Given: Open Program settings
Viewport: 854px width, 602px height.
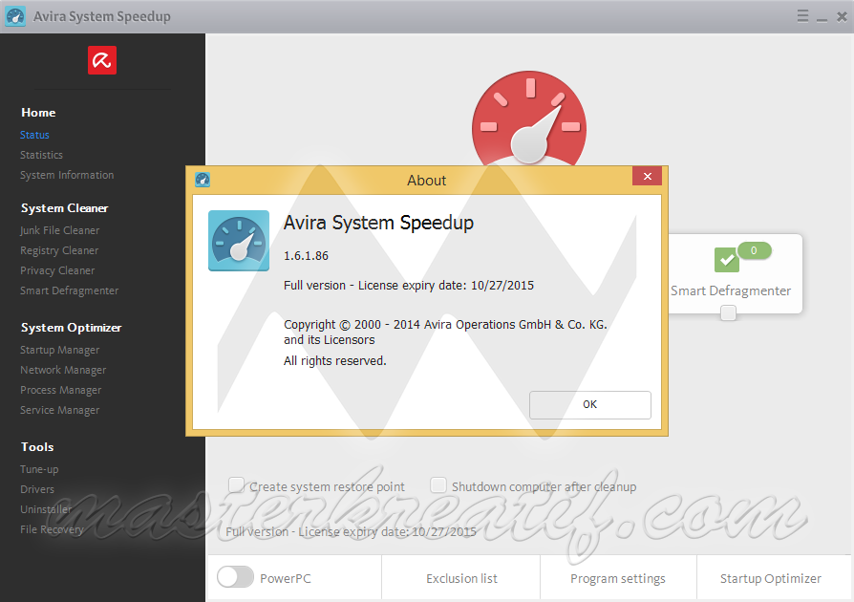Looking at the screenshot, I should pyautogui.click(x=618, y=578).
